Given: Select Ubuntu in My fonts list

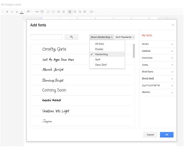Looking at the screenshot, I should click(146, 92).
